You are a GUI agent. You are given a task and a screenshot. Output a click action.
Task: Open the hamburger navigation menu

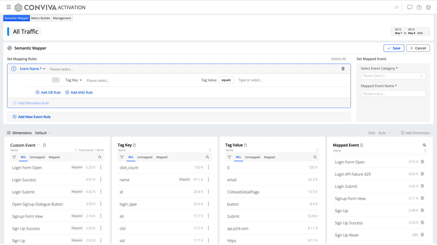click(x=9, y=7)
